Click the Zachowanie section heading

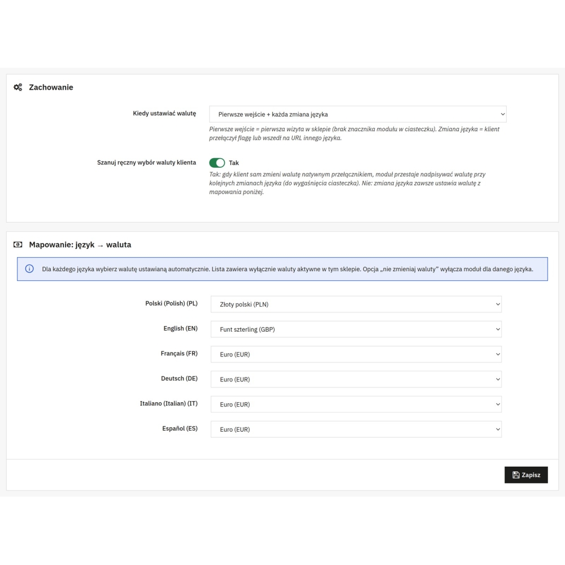tap(51, 87)
